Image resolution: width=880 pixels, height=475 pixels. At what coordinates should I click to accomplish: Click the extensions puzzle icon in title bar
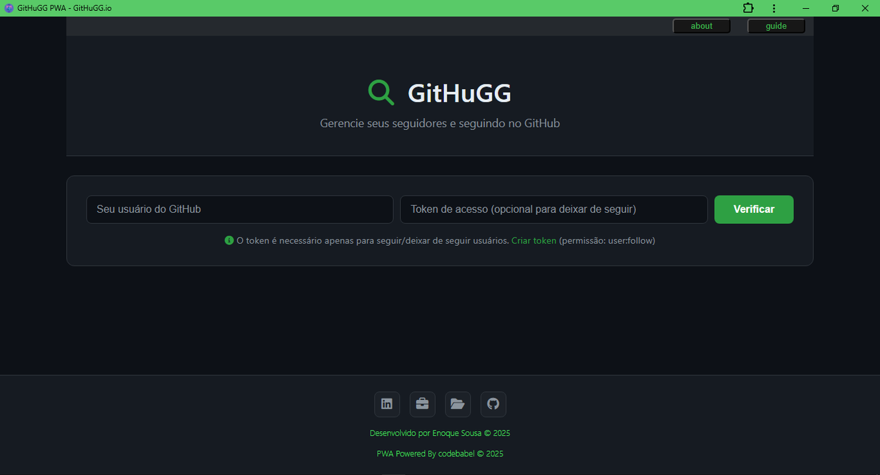click(748, 8)
